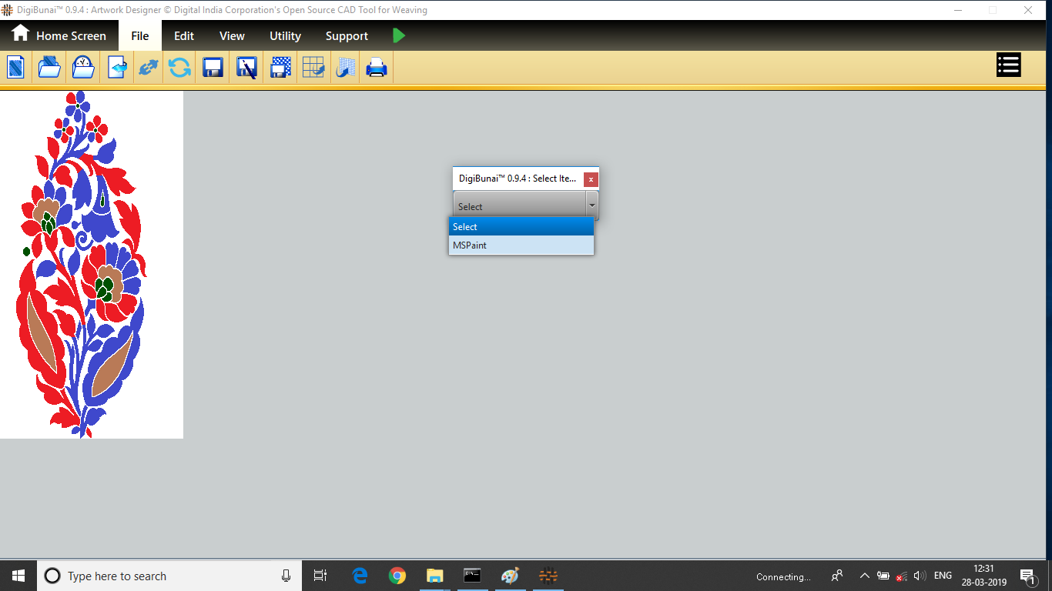Open the Edit menu

coord(183,36)
